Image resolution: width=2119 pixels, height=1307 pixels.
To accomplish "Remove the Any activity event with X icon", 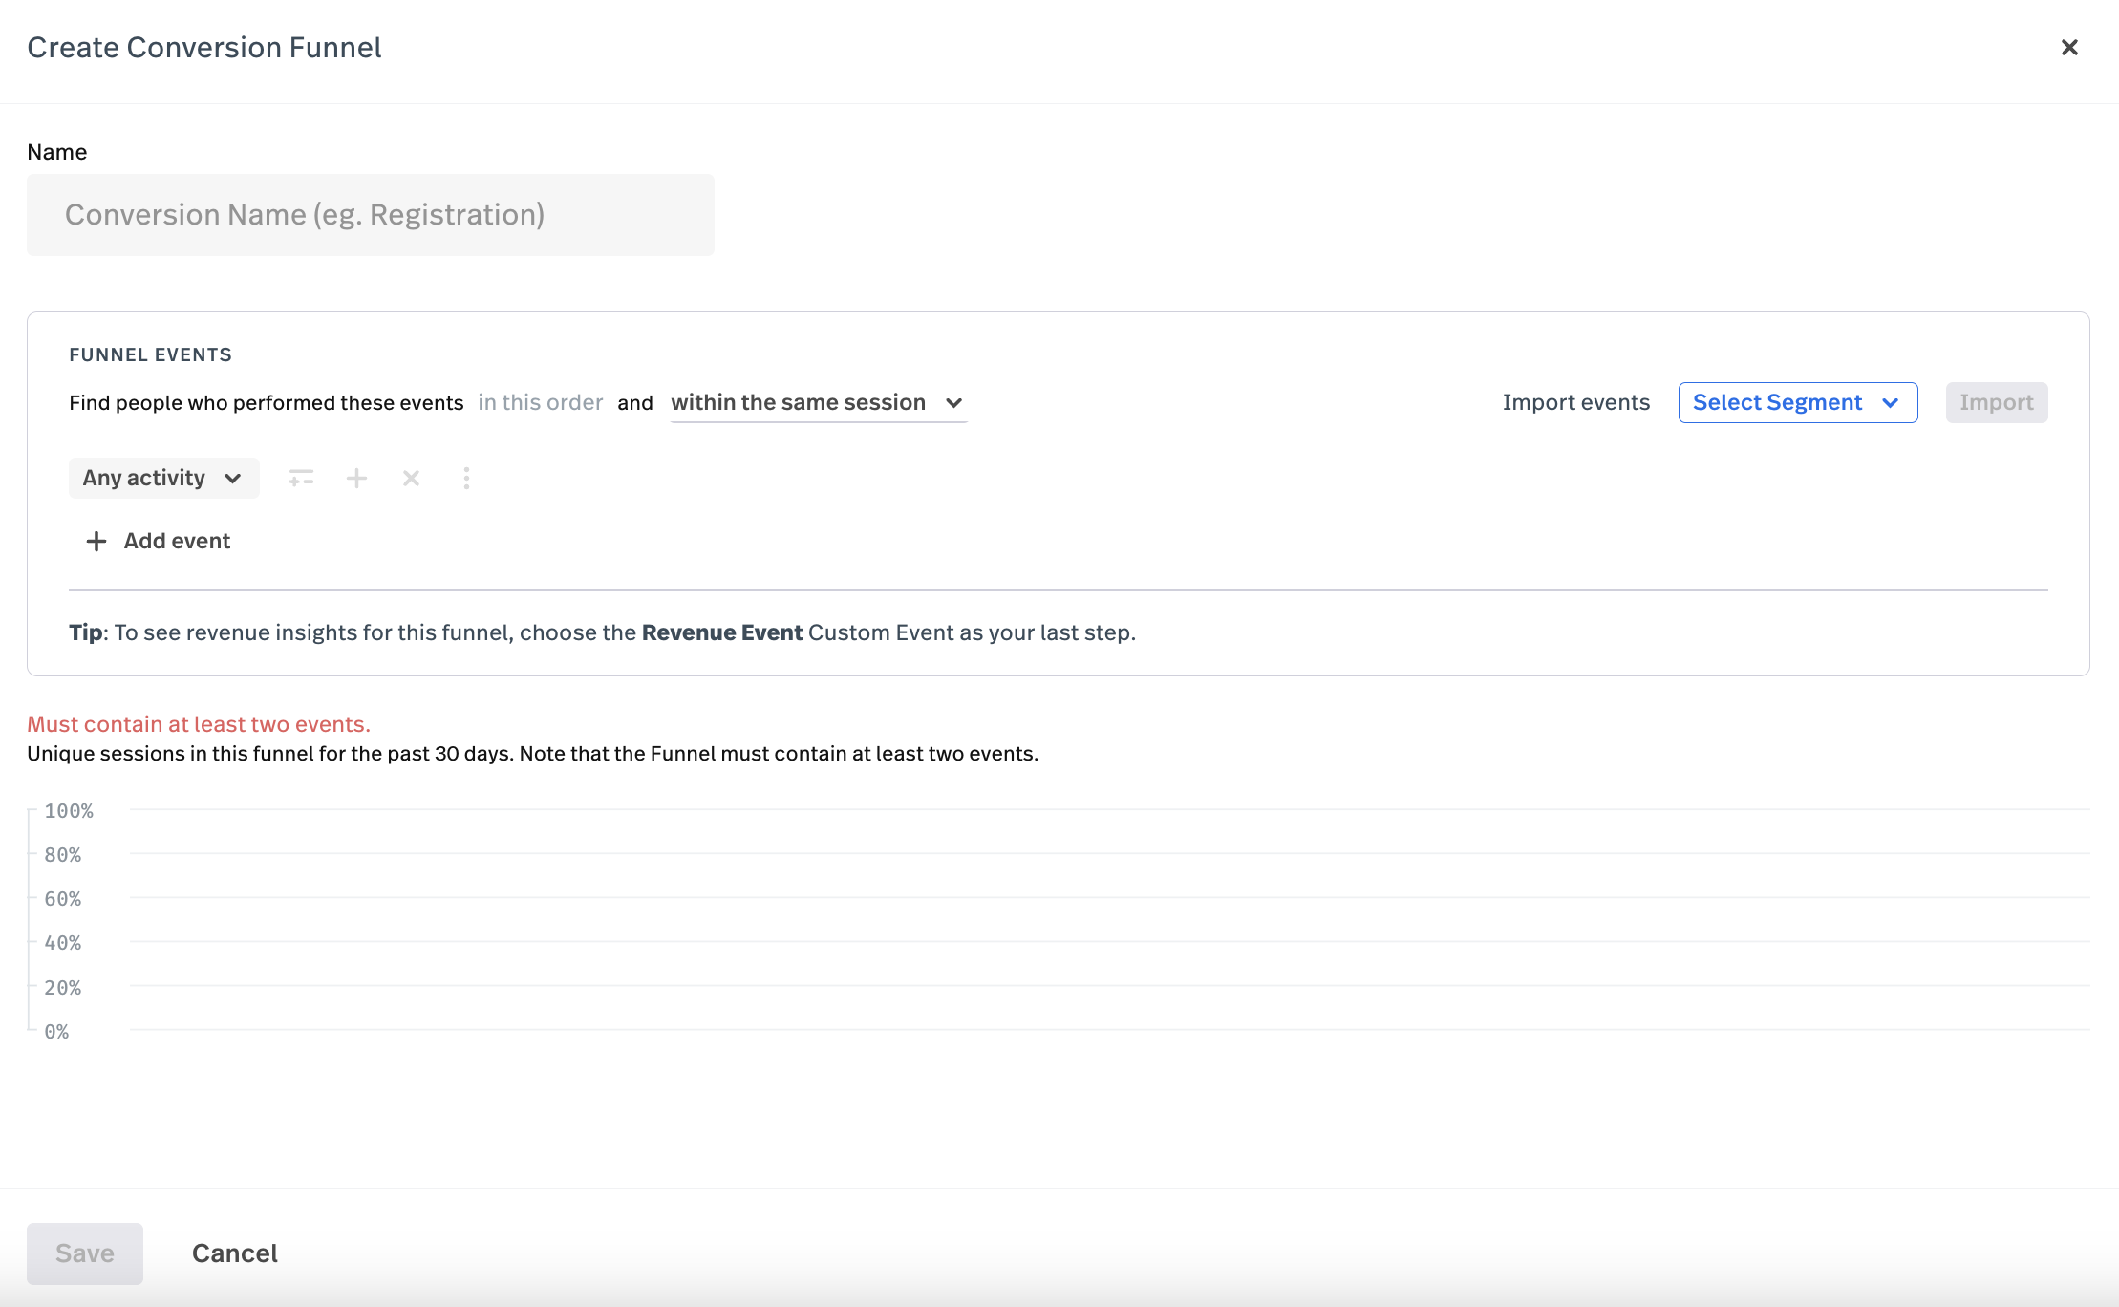I will [412, 478].
